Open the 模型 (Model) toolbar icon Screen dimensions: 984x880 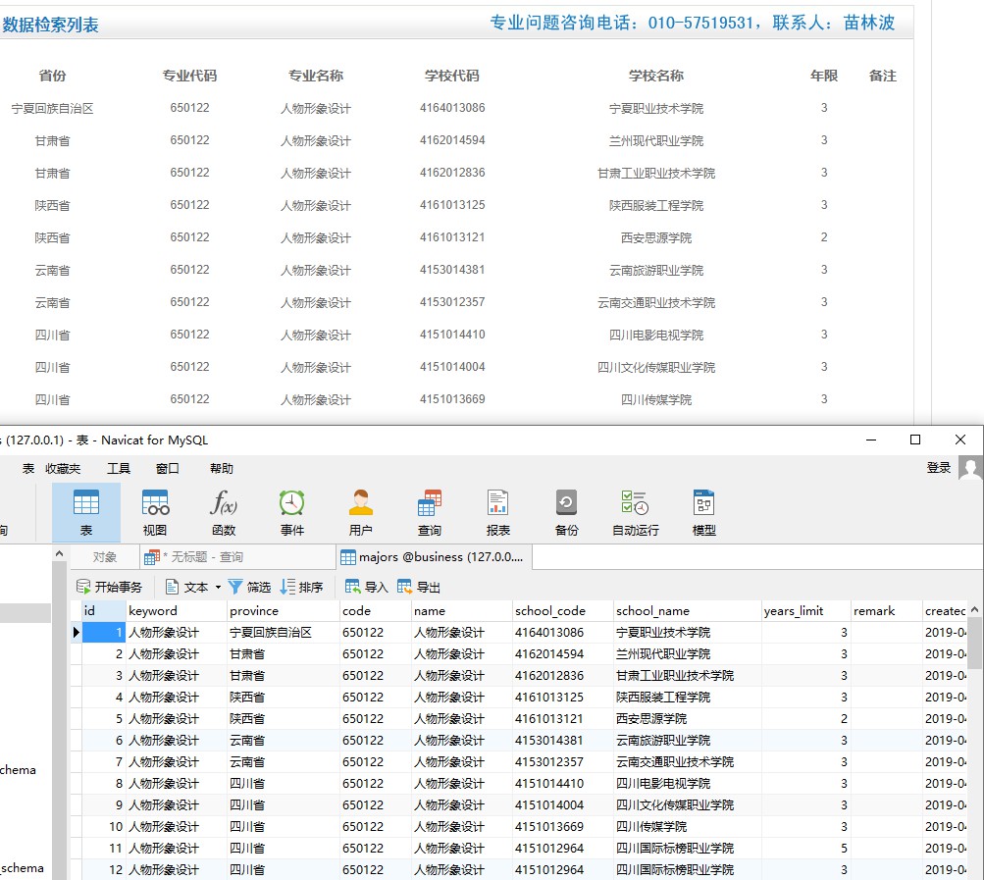(x=703, y=512)
